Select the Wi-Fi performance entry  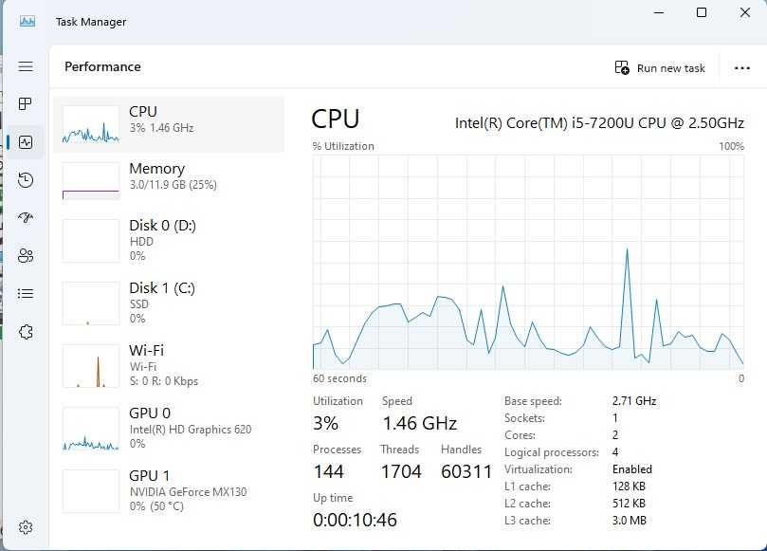(x=169, y=365)
